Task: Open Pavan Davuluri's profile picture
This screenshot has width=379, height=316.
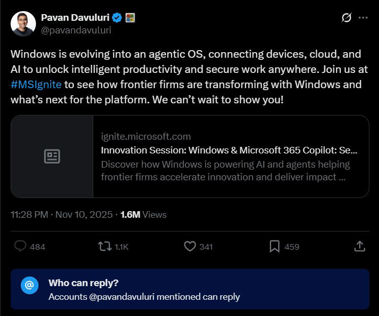Action: (x=23, y=24)
